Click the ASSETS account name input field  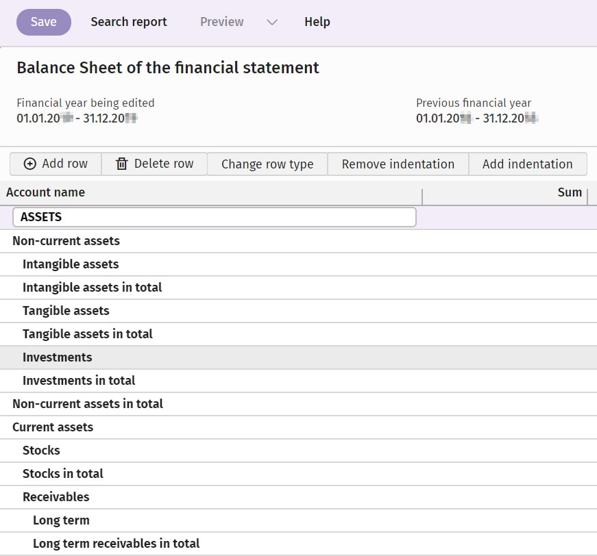[x=215, y=217]
